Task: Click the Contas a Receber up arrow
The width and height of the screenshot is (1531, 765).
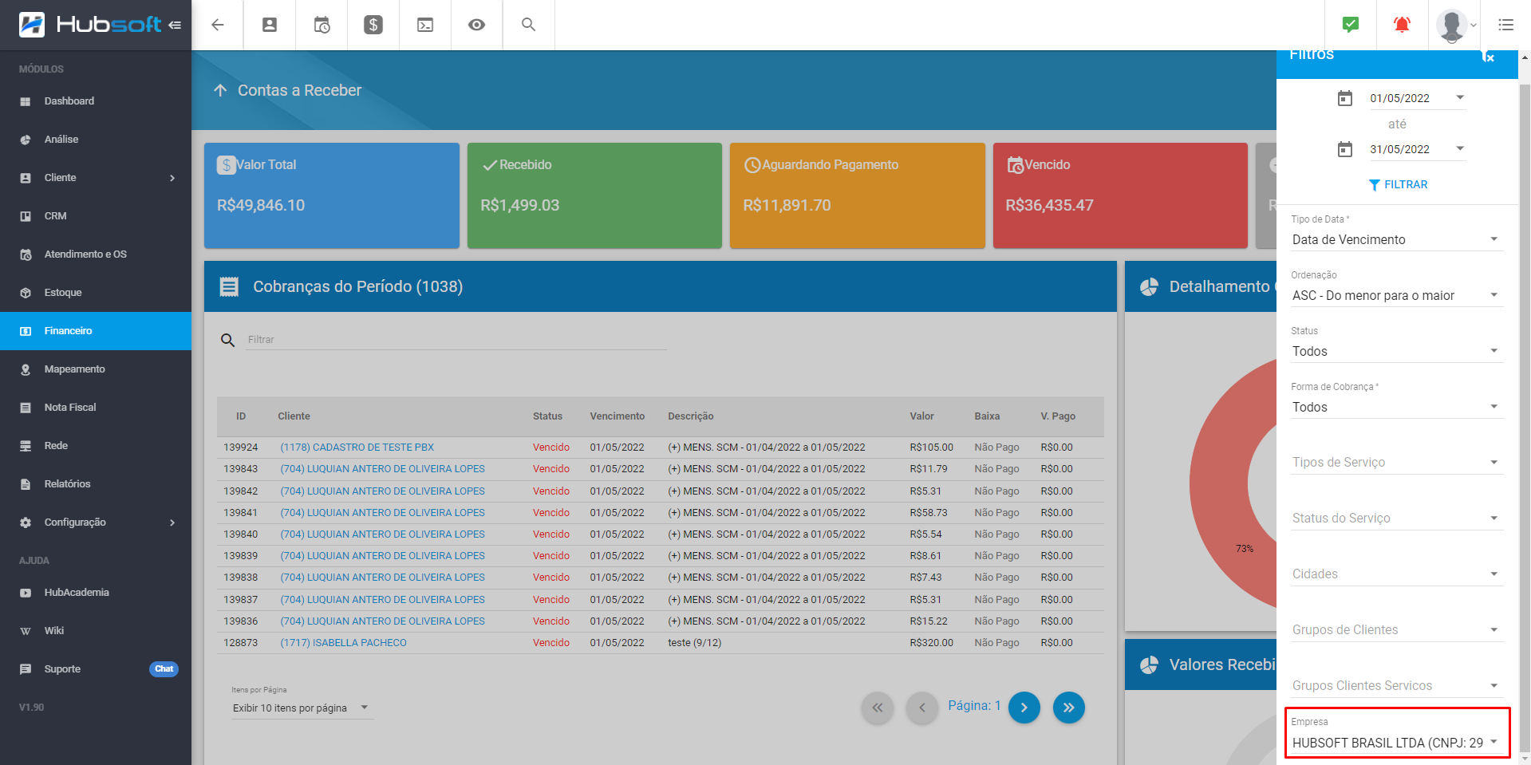Action: pyautogui.click(x=220, y=90)
